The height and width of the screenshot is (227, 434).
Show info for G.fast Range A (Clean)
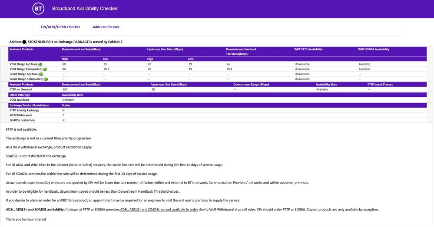click(41, 74)
